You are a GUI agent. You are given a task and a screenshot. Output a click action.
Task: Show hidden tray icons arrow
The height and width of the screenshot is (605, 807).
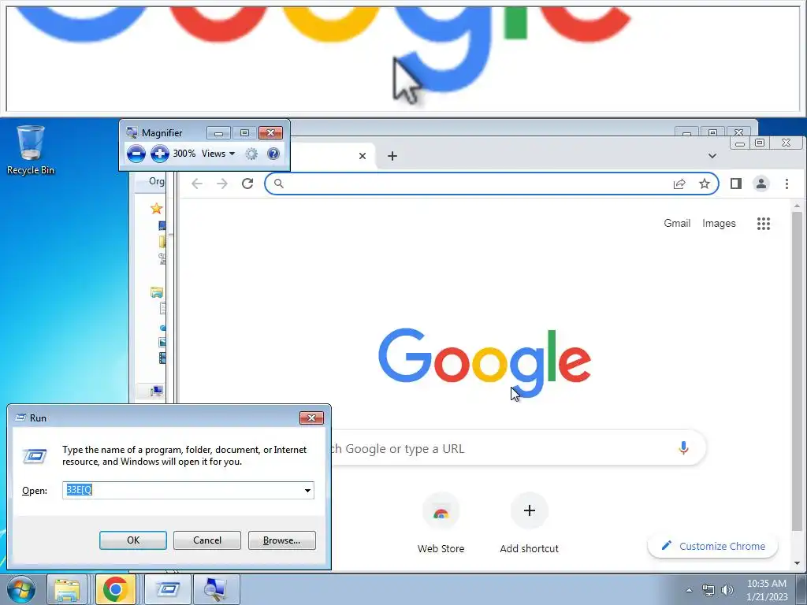(689, 590)
